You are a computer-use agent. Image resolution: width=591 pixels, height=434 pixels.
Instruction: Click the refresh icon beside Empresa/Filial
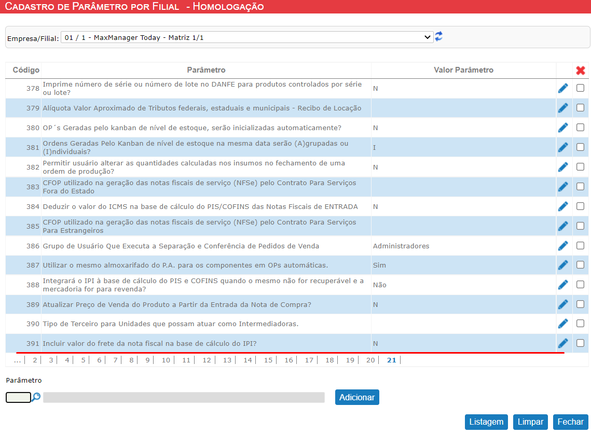coord(439,36)
